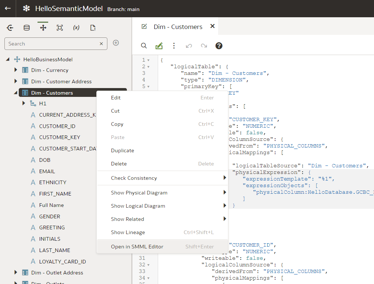Click the snowflake app logo in header

pyautogui.click(x=26, y=8)
